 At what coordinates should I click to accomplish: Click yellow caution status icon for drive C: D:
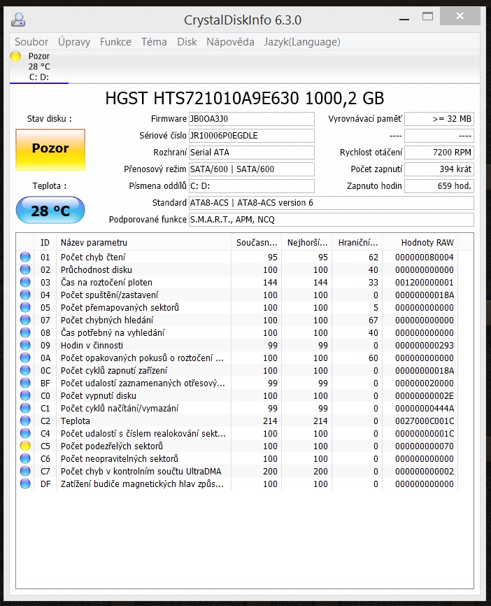pyautogui.click(x=15, y=57)
